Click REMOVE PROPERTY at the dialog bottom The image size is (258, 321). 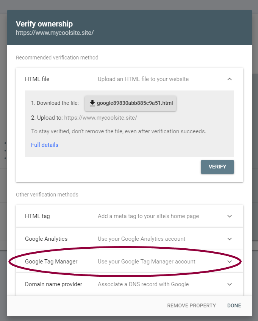(191, 305)
